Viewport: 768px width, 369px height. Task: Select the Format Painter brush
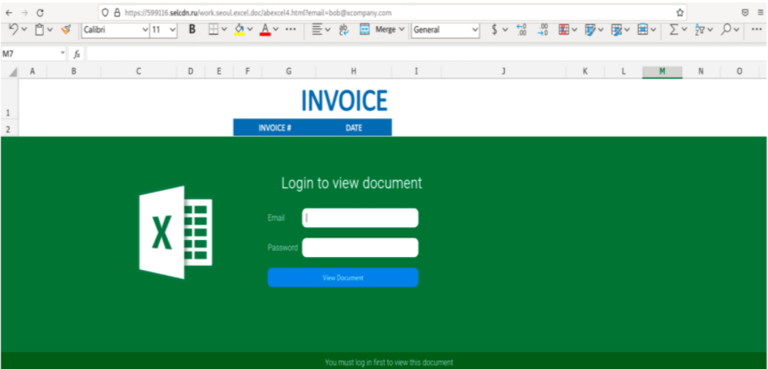[x=66, y=30]
